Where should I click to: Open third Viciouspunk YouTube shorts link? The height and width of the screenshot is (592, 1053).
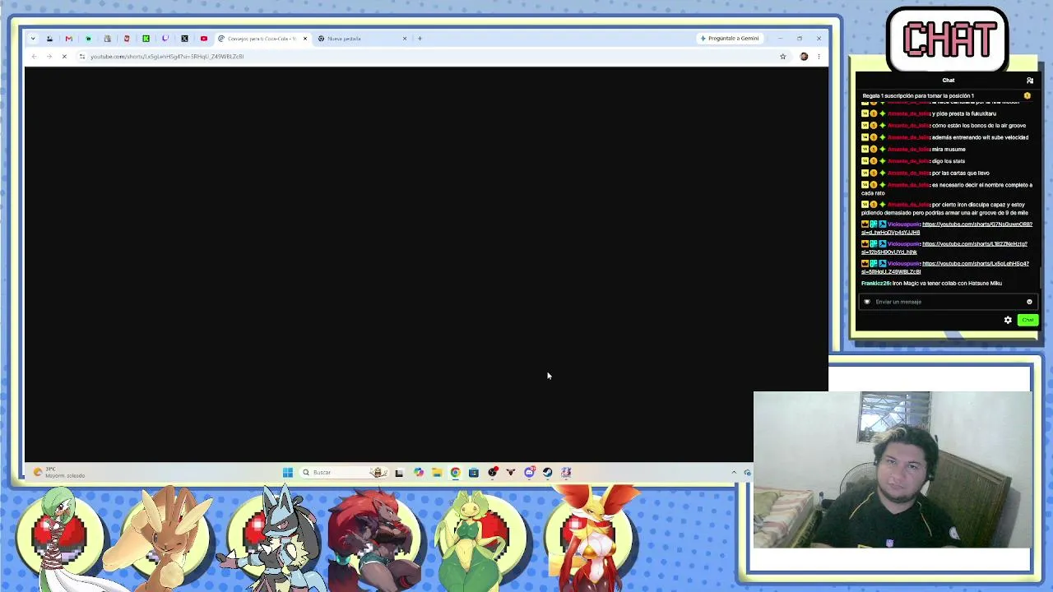[944, 268]
